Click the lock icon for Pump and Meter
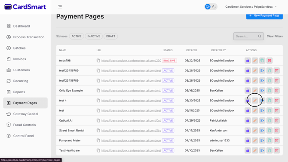 coord(248,141)
